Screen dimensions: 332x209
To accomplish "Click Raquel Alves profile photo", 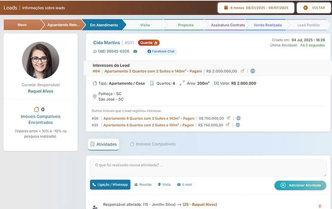I will (x=41, y=60).
